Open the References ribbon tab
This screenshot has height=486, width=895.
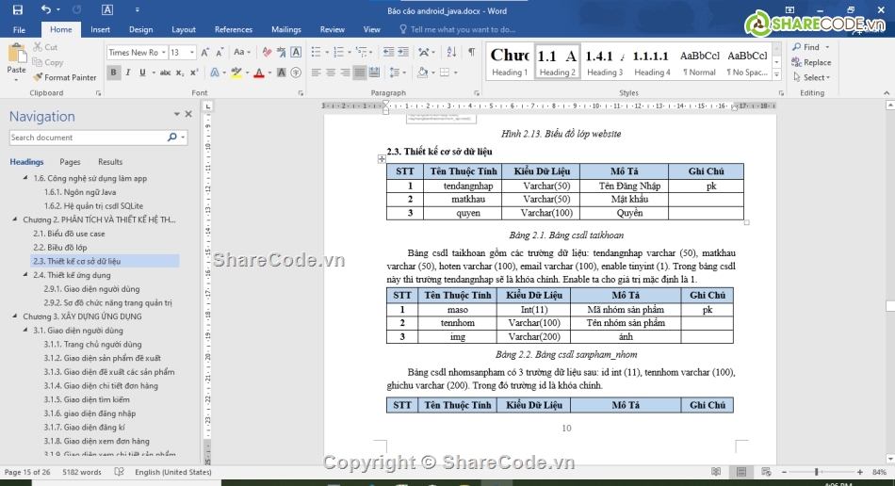233,29
